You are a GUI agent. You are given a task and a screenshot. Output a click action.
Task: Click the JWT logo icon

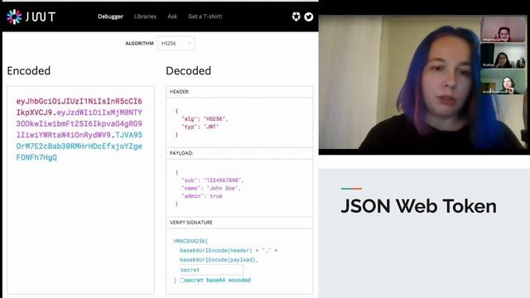[x=14, y=17]
